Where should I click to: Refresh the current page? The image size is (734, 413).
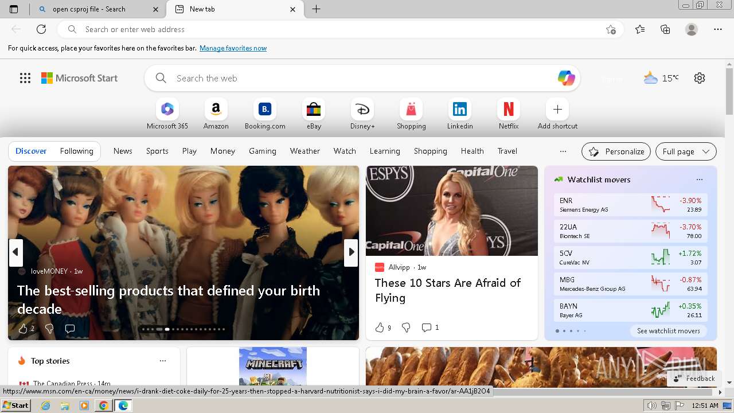(41, 29)
